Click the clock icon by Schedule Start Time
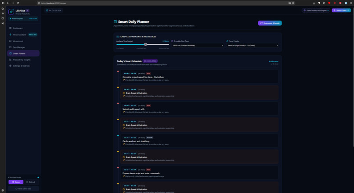 point(172,41)
